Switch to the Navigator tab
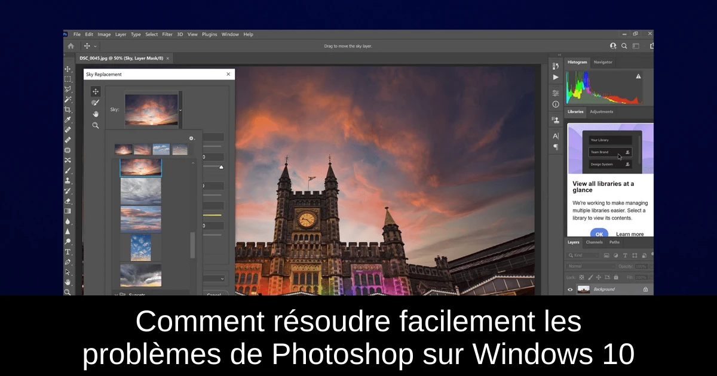The height and width of the screenshot is (376, 717). 603,62
